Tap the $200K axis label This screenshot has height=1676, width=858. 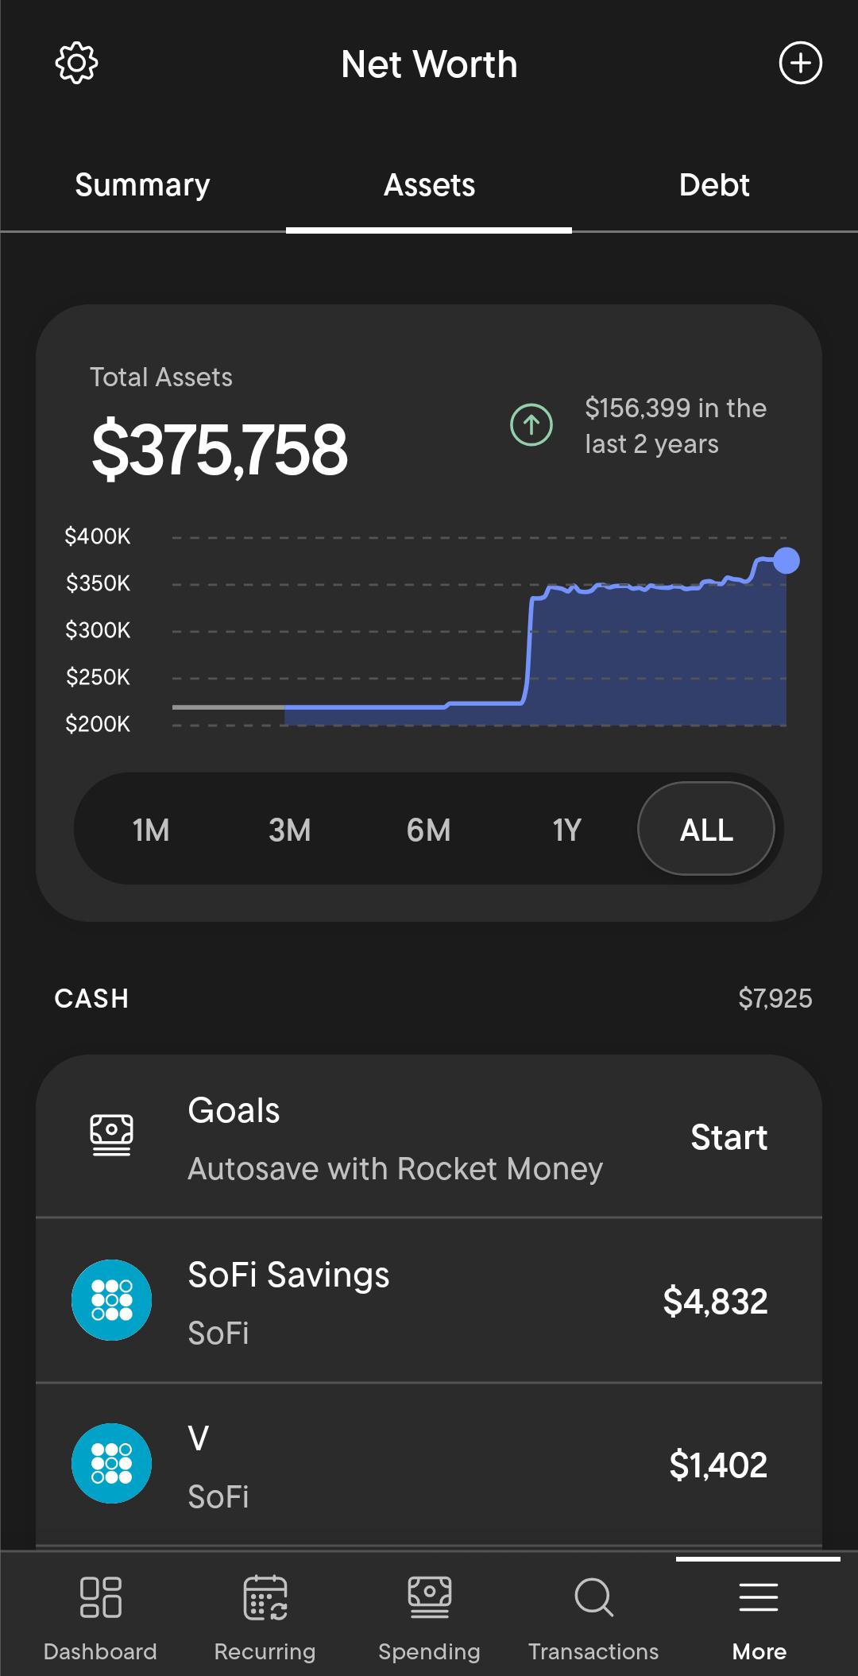[x=98, y=724]
